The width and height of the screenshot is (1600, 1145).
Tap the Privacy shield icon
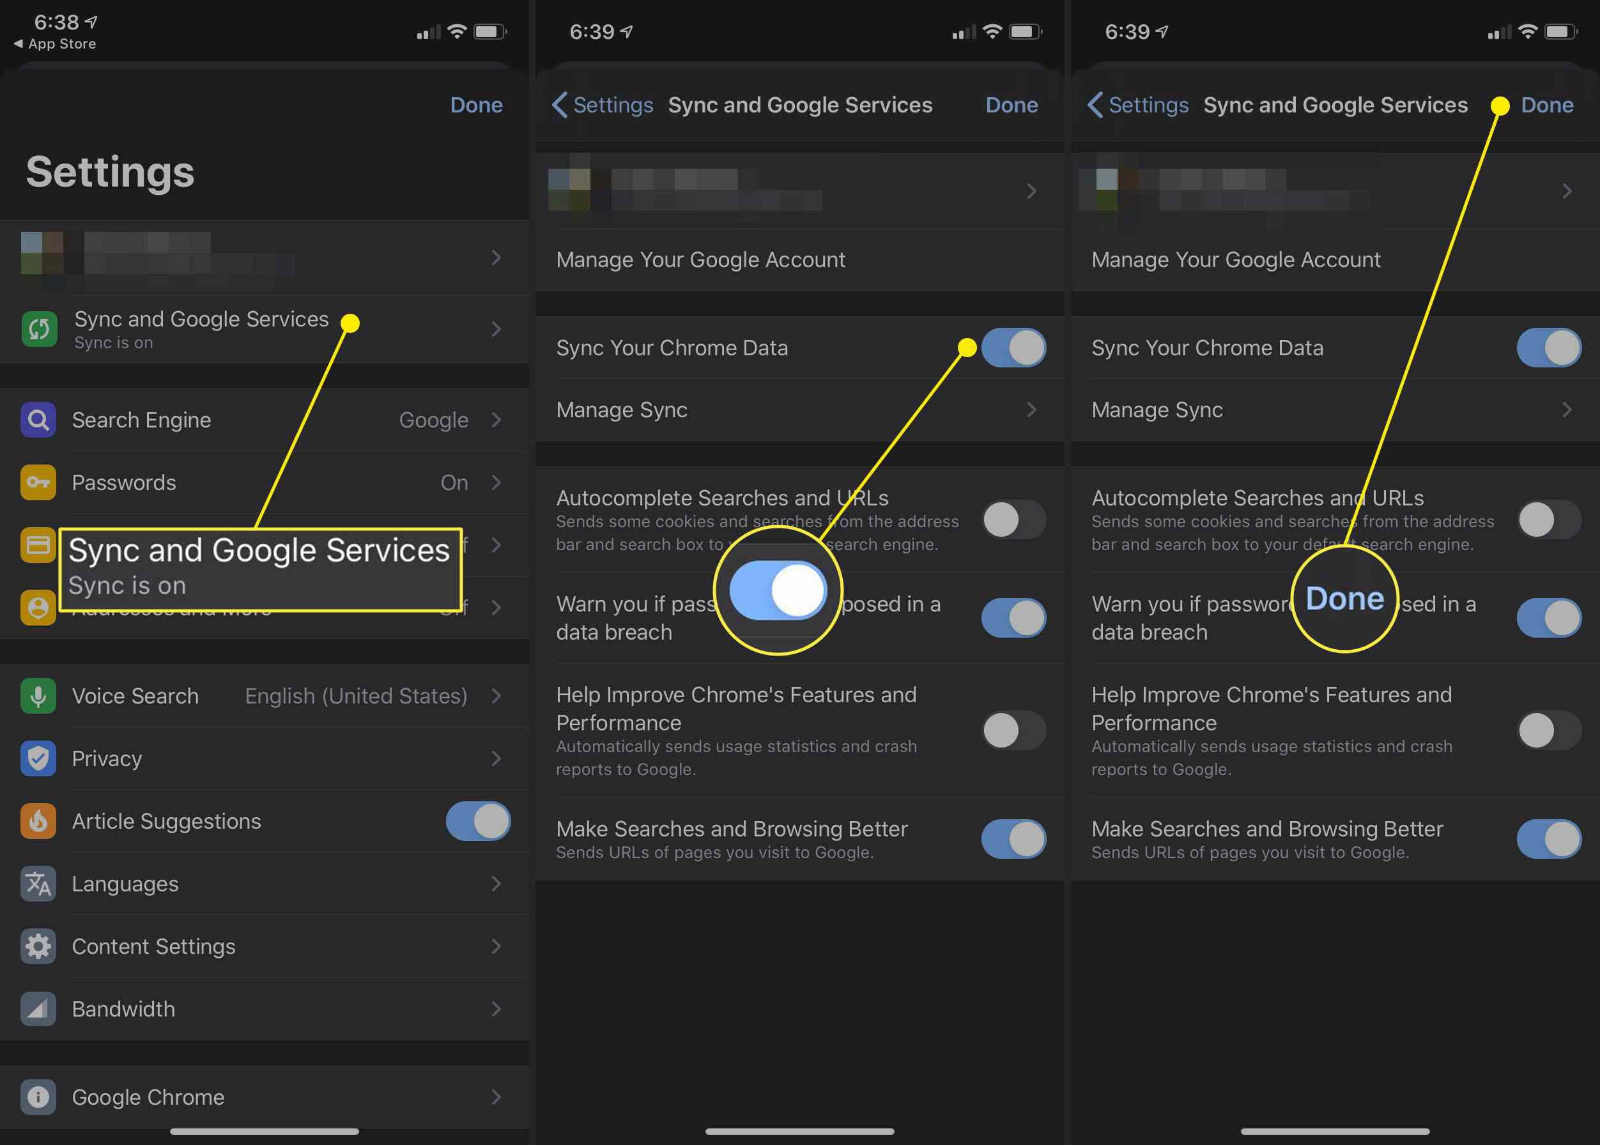(x=38, y=758)
